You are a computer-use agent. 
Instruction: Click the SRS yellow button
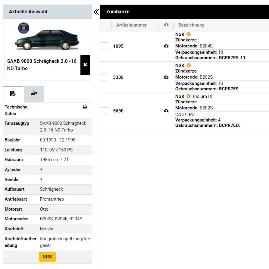click(x=47, y=257)
